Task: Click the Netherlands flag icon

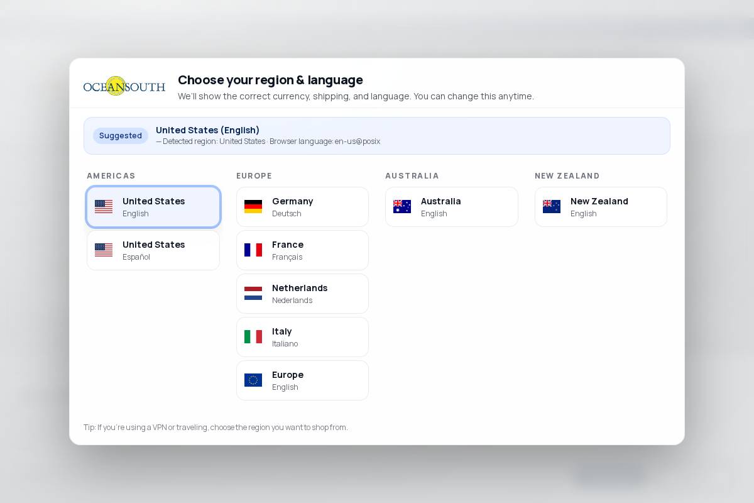Action: 253,293
